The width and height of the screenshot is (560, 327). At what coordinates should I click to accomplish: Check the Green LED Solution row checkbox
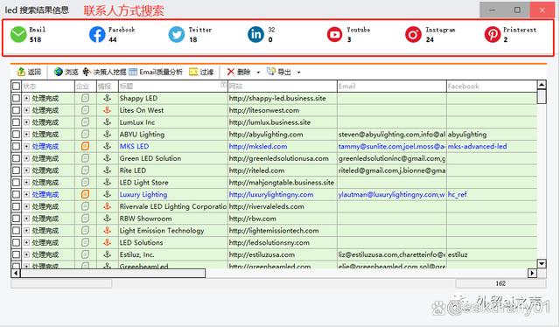tap(16, 158)
